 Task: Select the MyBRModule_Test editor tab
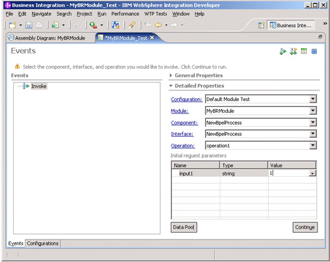(126, 38)
